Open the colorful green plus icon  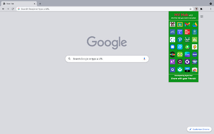(187, 47)
